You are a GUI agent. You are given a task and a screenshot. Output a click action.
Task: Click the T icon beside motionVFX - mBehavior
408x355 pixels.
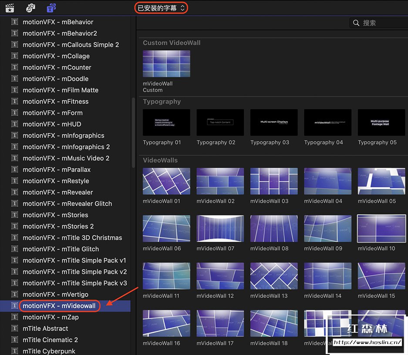tap(15, 22)
